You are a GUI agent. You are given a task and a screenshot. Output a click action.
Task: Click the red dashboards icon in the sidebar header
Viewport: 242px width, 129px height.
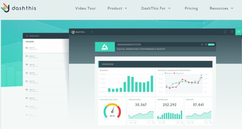point(27,36)
